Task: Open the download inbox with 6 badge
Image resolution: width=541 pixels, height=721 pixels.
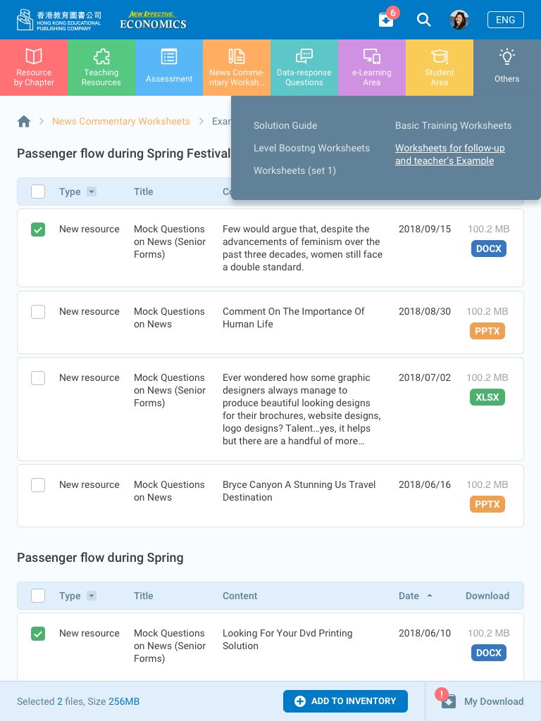Action: pos(386,20)
